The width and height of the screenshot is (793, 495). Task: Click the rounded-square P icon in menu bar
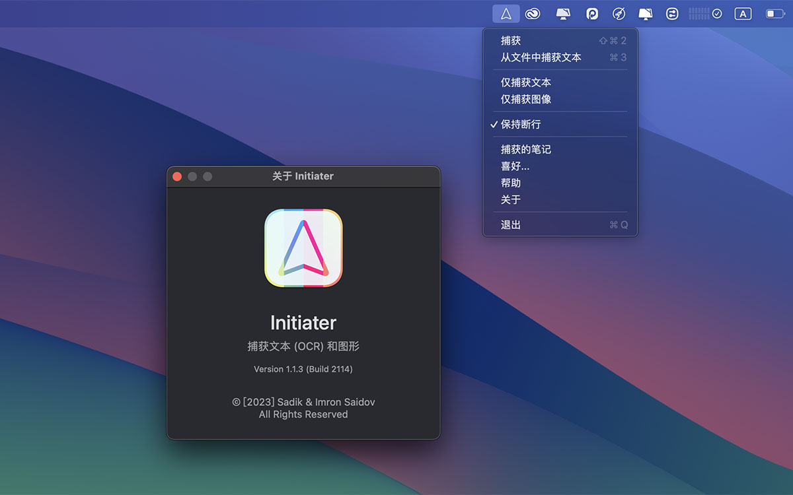[x=592, y=14]
